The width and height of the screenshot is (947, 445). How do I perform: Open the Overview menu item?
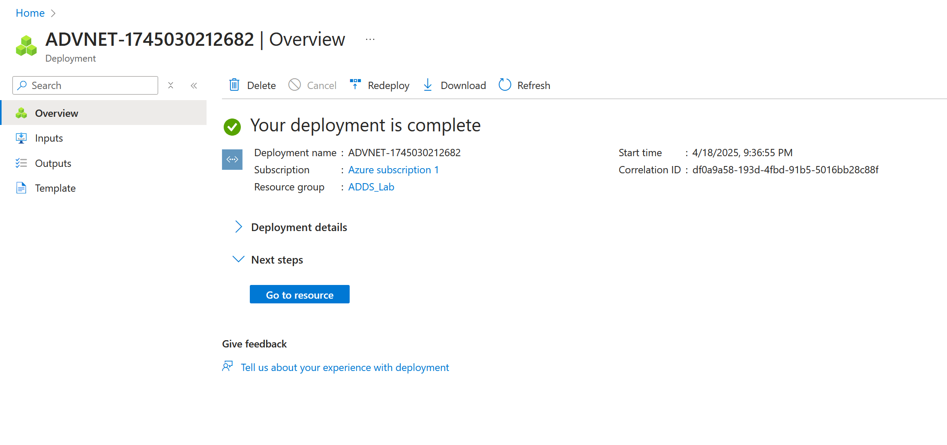(104, 113)
